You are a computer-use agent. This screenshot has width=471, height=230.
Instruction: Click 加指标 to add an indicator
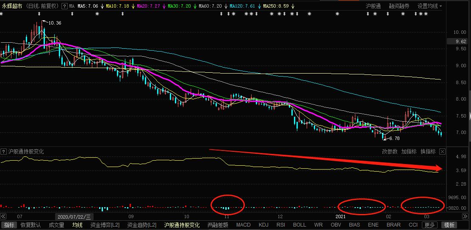pyautogui.click(x=409, y=151)
